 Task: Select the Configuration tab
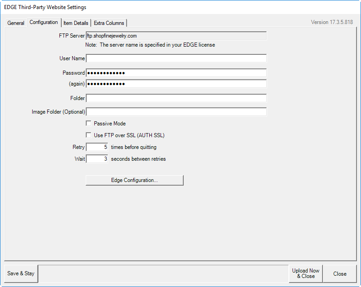pyautogui.click(x=44, y=22)
